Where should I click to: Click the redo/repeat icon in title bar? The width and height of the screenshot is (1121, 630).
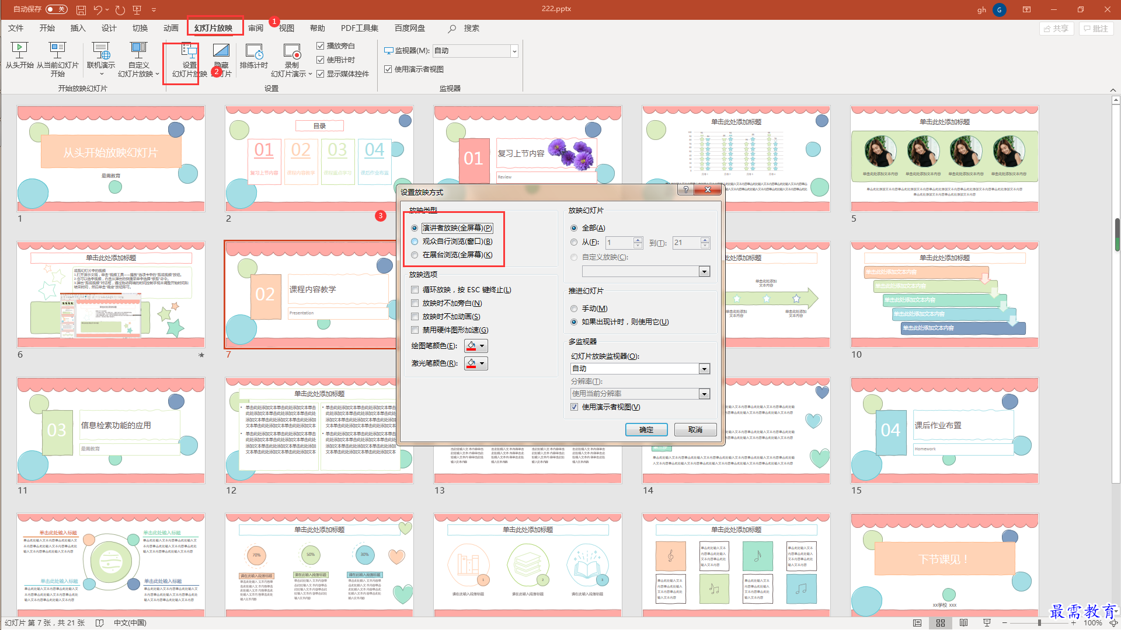[x=120, y=10]
